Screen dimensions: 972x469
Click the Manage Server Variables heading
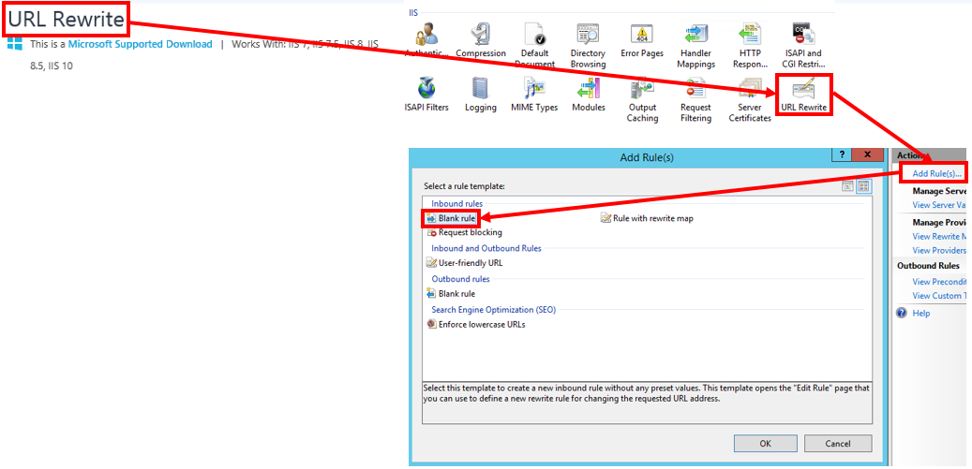click(x=939, y=191)
